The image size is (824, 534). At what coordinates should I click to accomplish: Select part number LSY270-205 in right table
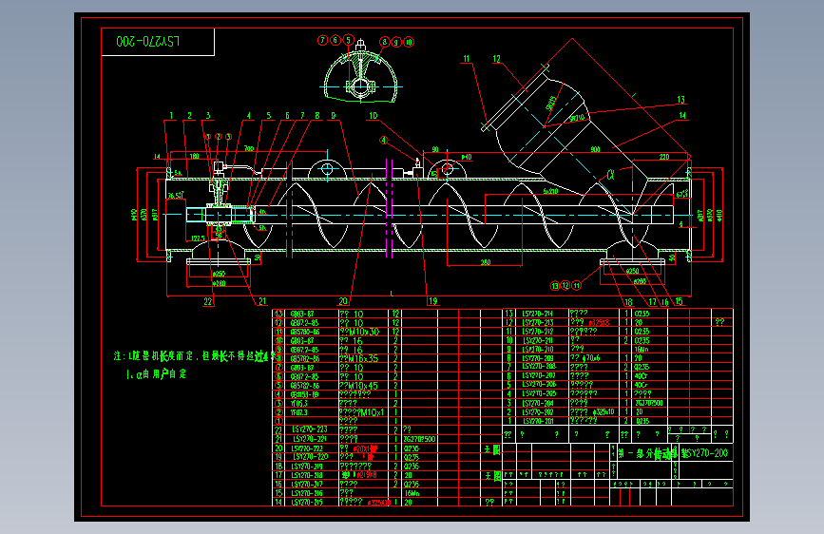[x=539, y=393]
